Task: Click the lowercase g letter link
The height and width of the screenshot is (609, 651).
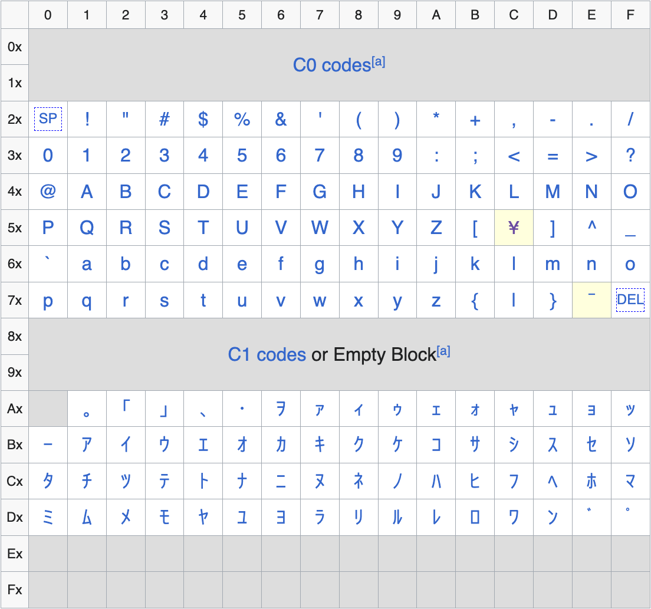Action: (320, 265)
